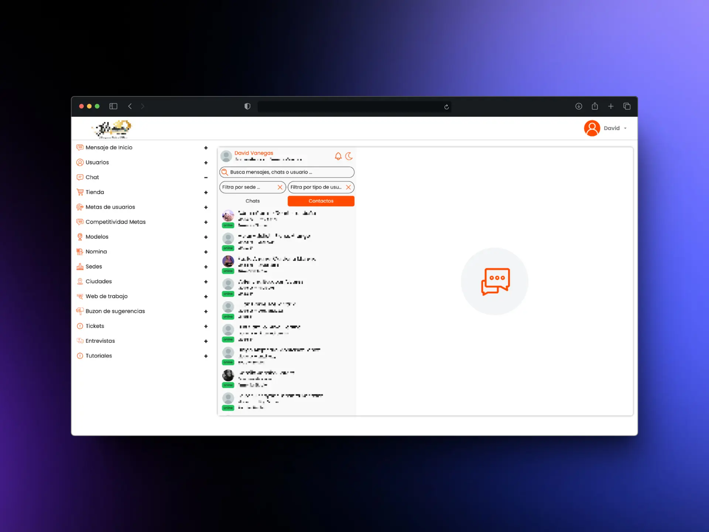The height and width of the screenshot is (532, 709).
Task: Click the Mensaje de Inicio sidebar icon
Action: [80, 147]
